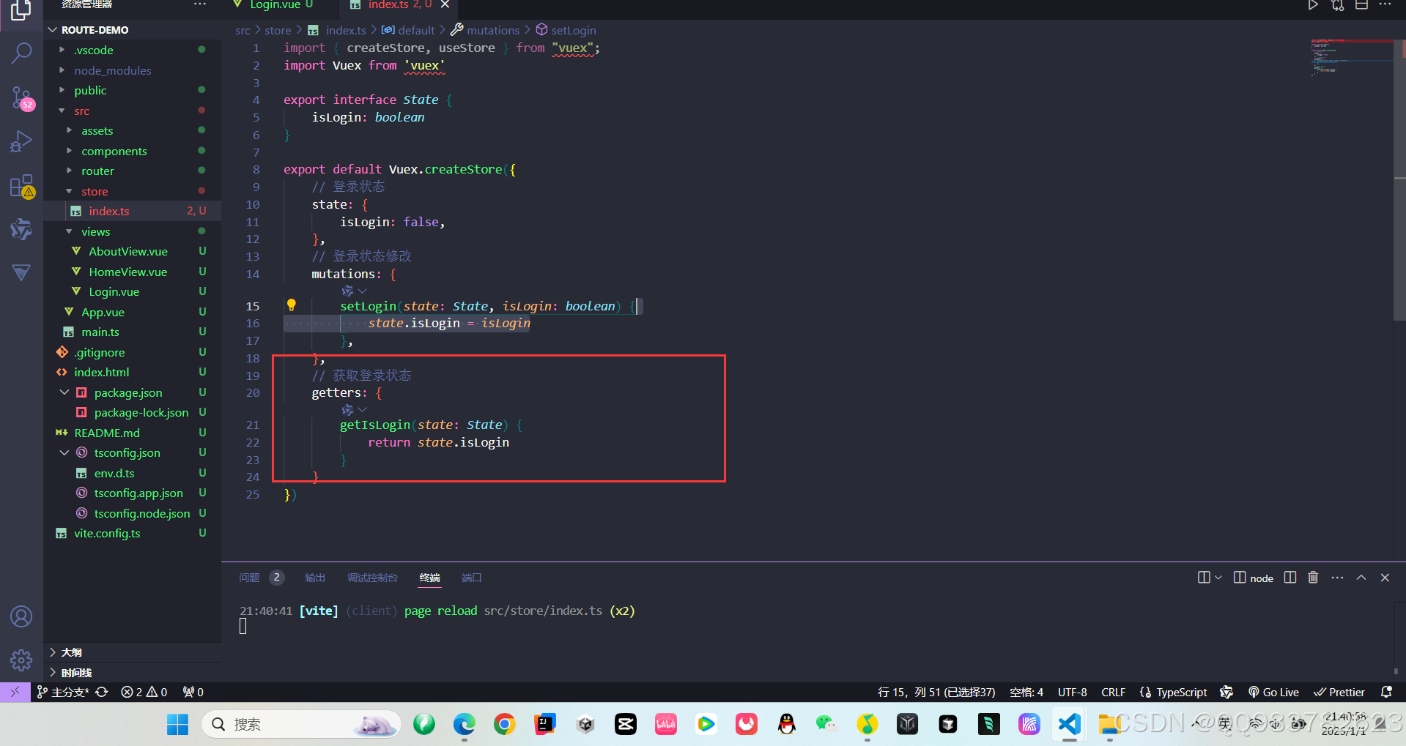Viewport: 1406px width, 746px height.
Task: Click the Explorer files icon
Action: pos(21,10)
